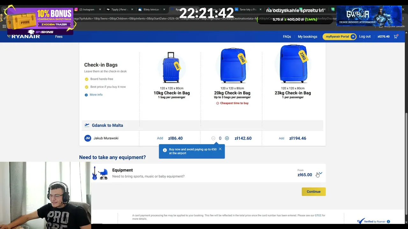Open the shopping cart icon
The image size is (408, 229).
[x=396, y=37]
